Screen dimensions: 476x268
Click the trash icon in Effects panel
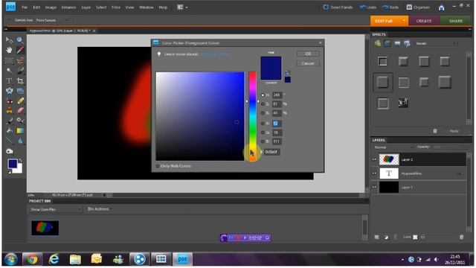coord(434,131)
